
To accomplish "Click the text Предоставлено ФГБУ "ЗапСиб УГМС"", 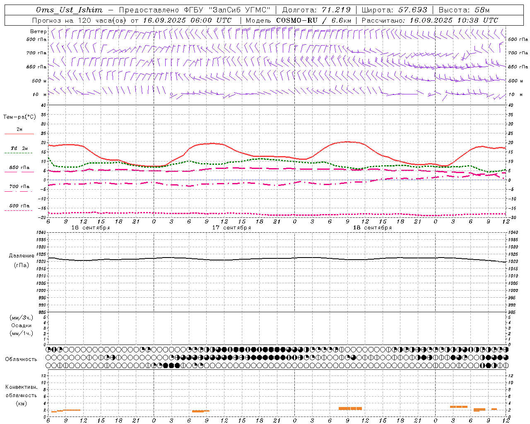I will [194, 10].
